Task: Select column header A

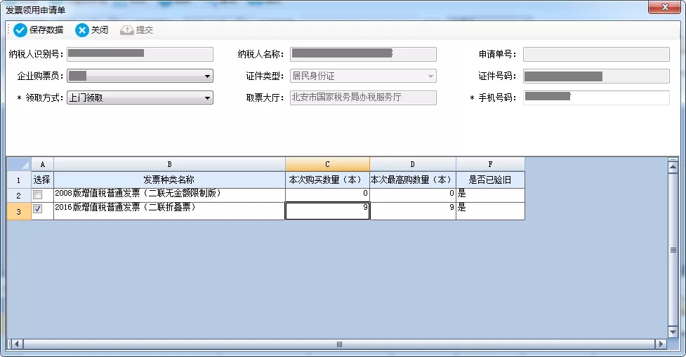Action: coord(42,164)
